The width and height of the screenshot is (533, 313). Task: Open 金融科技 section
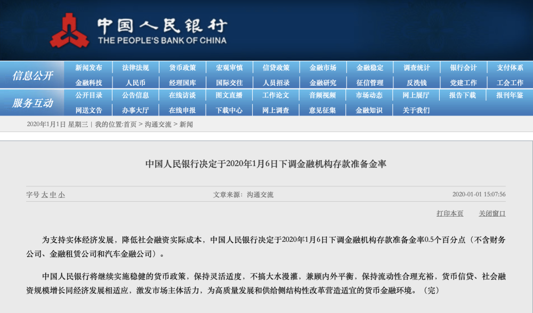[88, 83]
